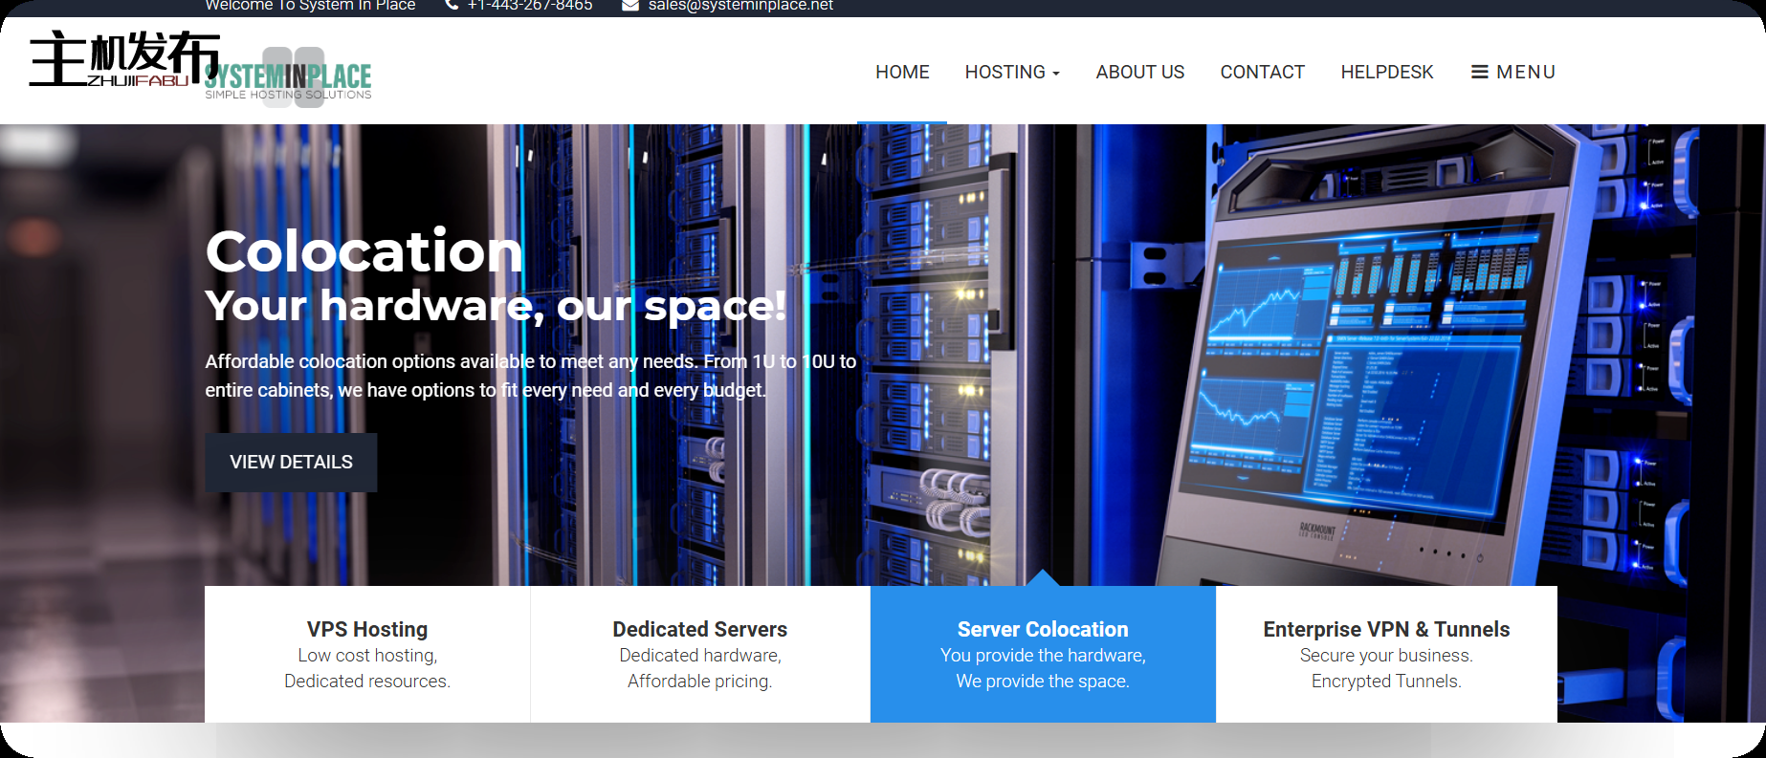
Task: Go to the HOME nav item
Action: 901,73
